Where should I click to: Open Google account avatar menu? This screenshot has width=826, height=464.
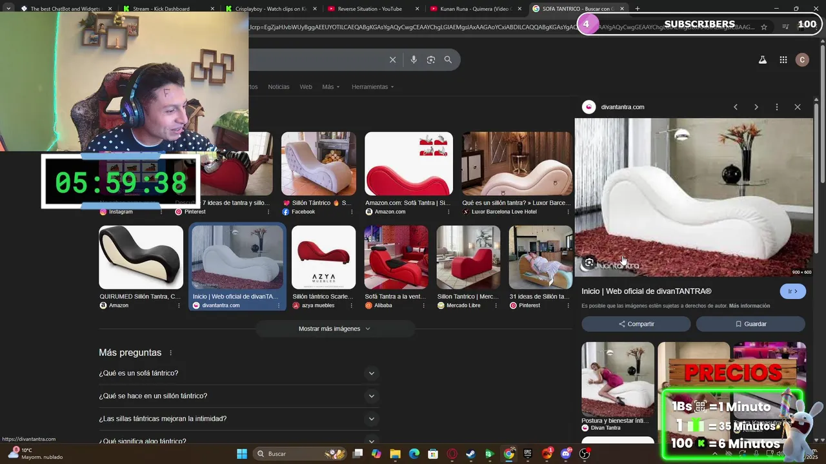tap(802, 60)
